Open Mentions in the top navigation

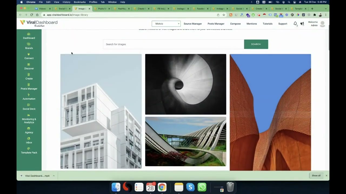(252, 24)
